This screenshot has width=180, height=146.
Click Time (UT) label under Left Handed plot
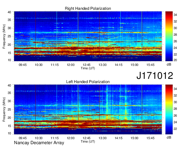point(88,142)
